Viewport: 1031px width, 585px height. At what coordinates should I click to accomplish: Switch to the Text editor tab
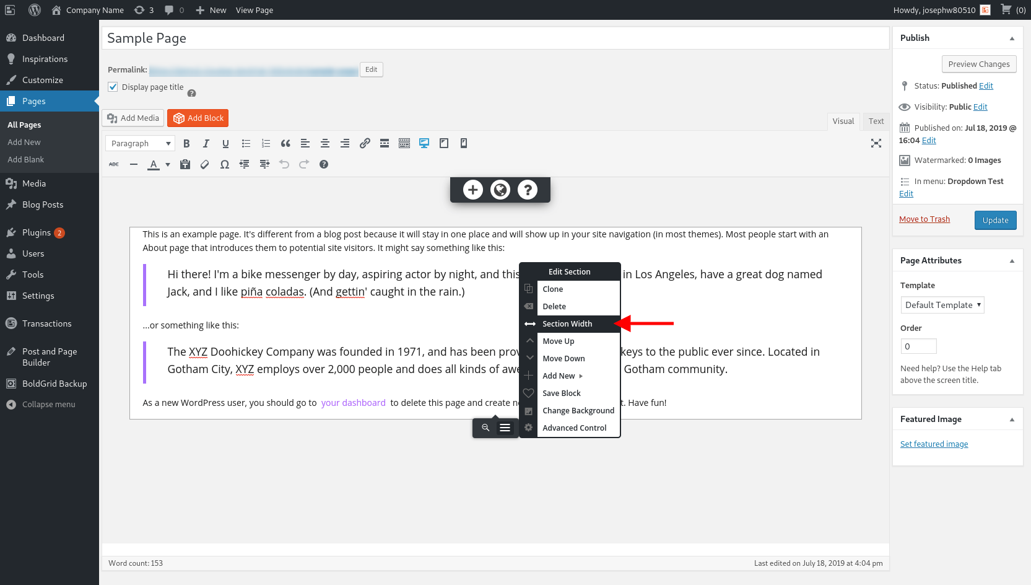point(876,121)
